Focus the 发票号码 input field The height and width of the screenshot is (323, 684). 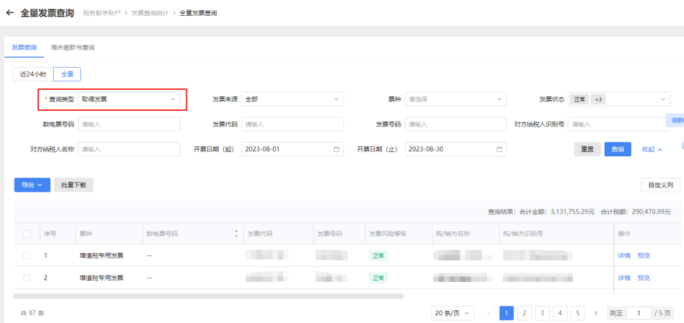[456, 124]
